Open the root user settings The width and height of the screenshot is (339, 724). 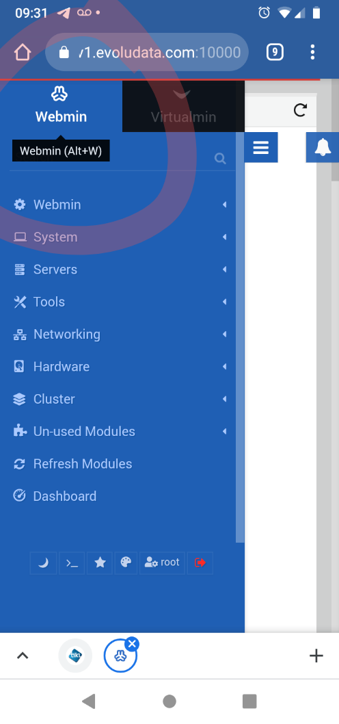162,563
